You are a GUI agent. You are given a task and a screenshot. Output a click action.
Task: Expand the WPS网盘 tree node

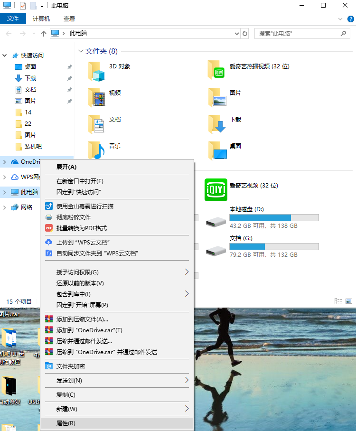5,177
